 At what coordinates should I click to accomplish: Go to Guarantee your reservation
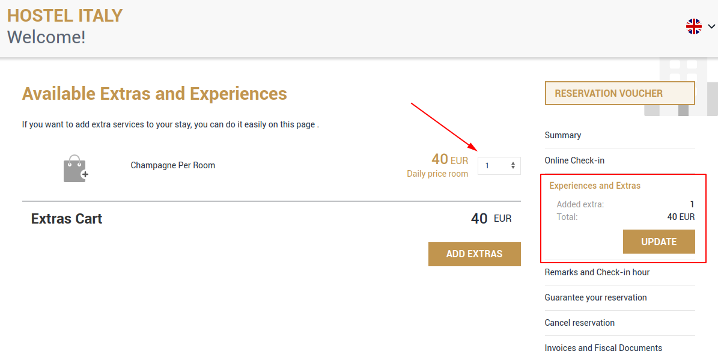pos(595,297)
